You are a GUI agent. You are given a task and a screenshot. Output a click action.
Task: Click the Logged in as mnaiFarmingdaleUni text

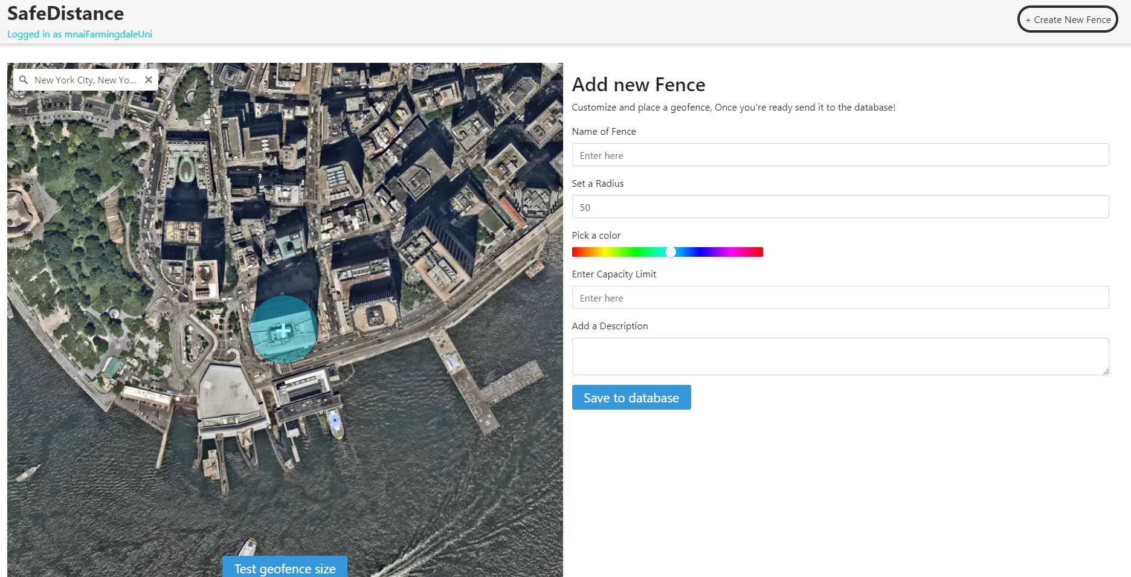pos(80,34)
